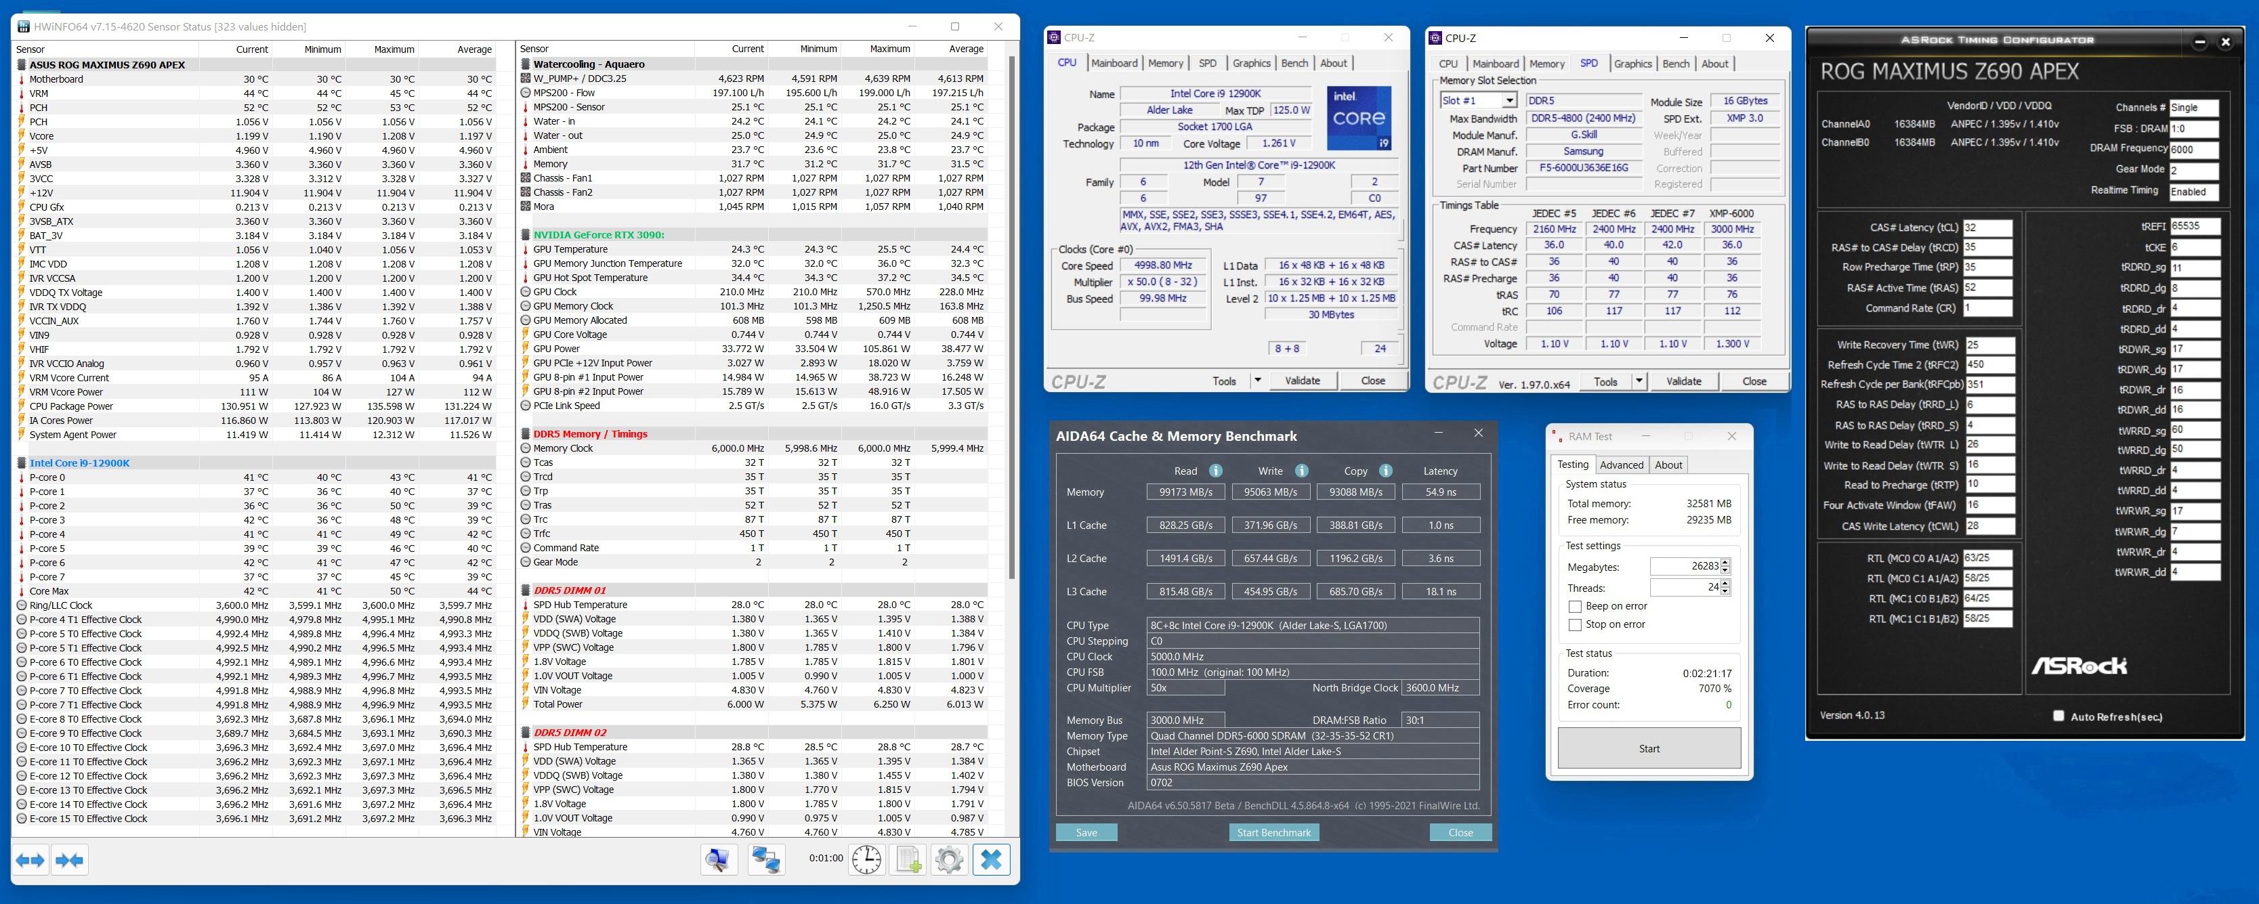This screenshot has height=904, width=2259.
Task: Click the CAS# Latency (tCL) field in Timing Configurator
Action: [x=1987, y=227]
